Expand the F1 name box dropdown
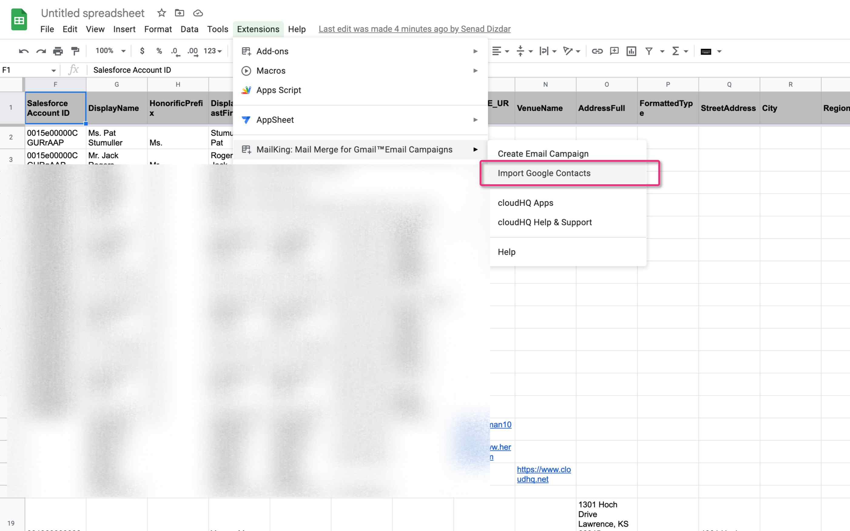The height and width of the screenshot is (531, 850). (53, 71)
